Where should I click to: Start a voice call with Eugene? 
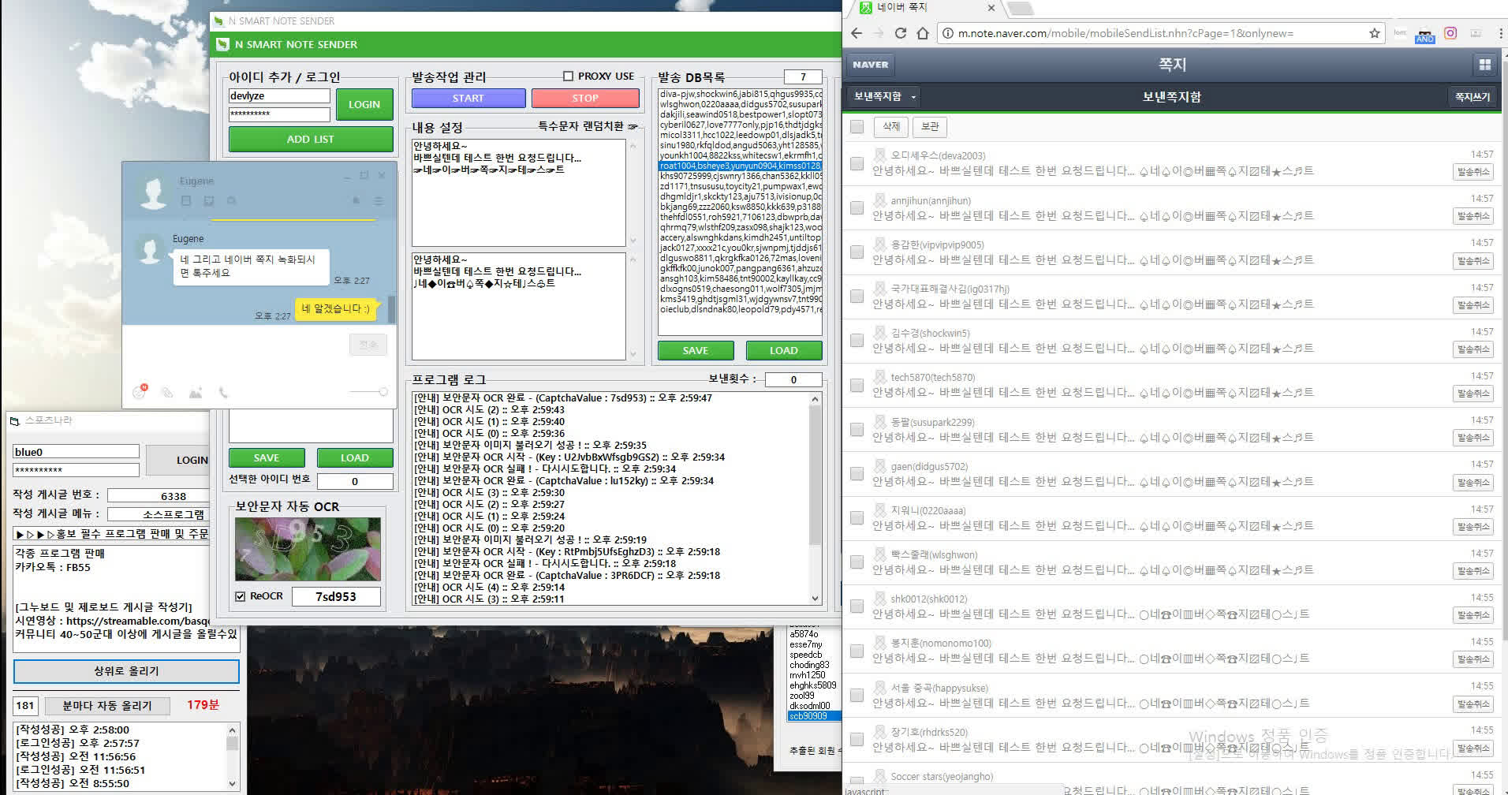223,392
